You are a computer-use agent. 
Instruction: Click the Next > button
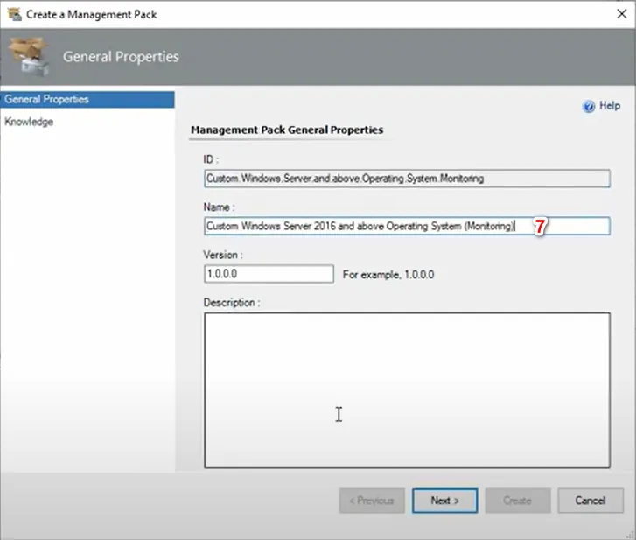pos(445,501)
